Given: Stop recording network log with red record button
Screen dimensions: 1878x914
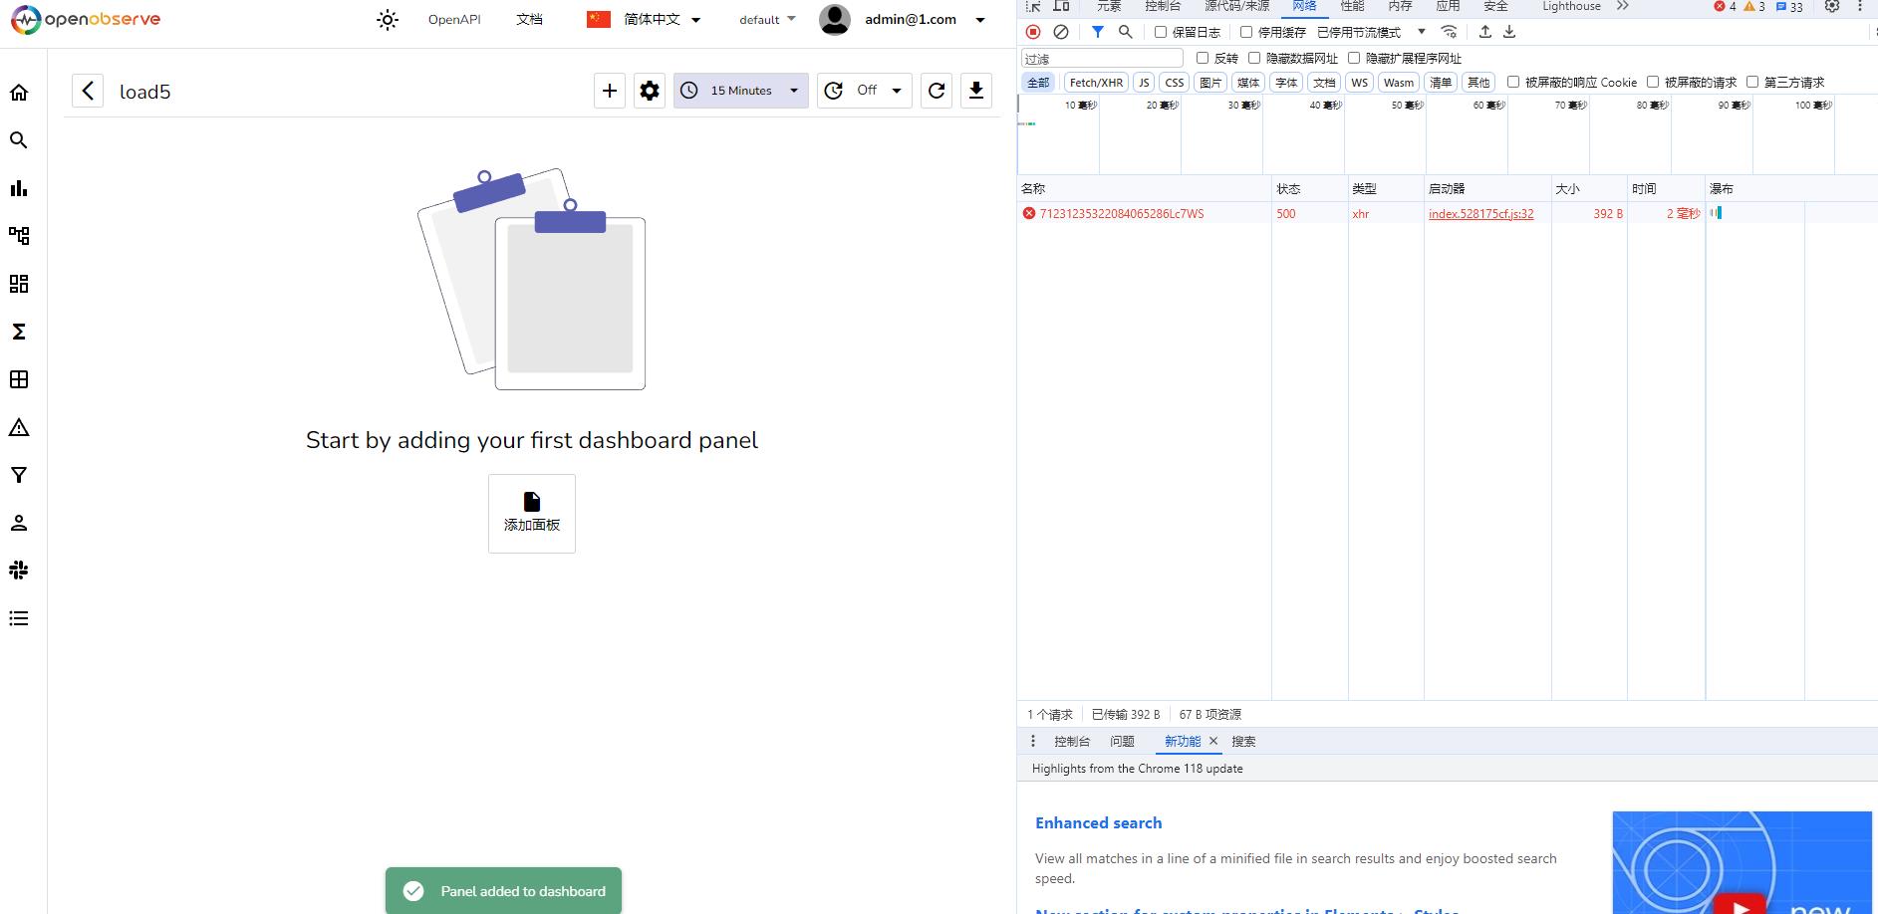Looking at the screenshot, I should (1032, 31).
